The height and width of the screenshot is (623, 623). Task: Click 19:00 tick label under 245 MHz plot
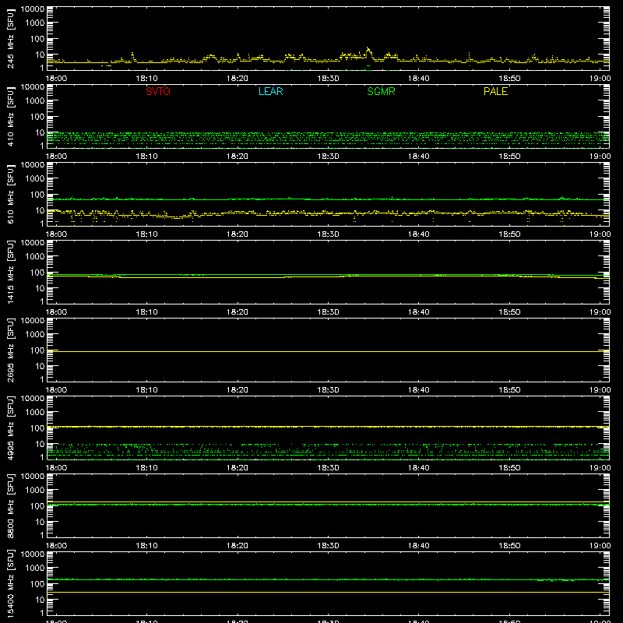point(600,79)
